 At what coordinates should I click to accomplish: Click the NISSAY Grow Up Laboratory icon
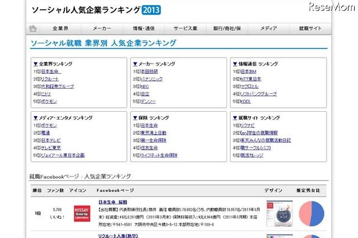82,213
